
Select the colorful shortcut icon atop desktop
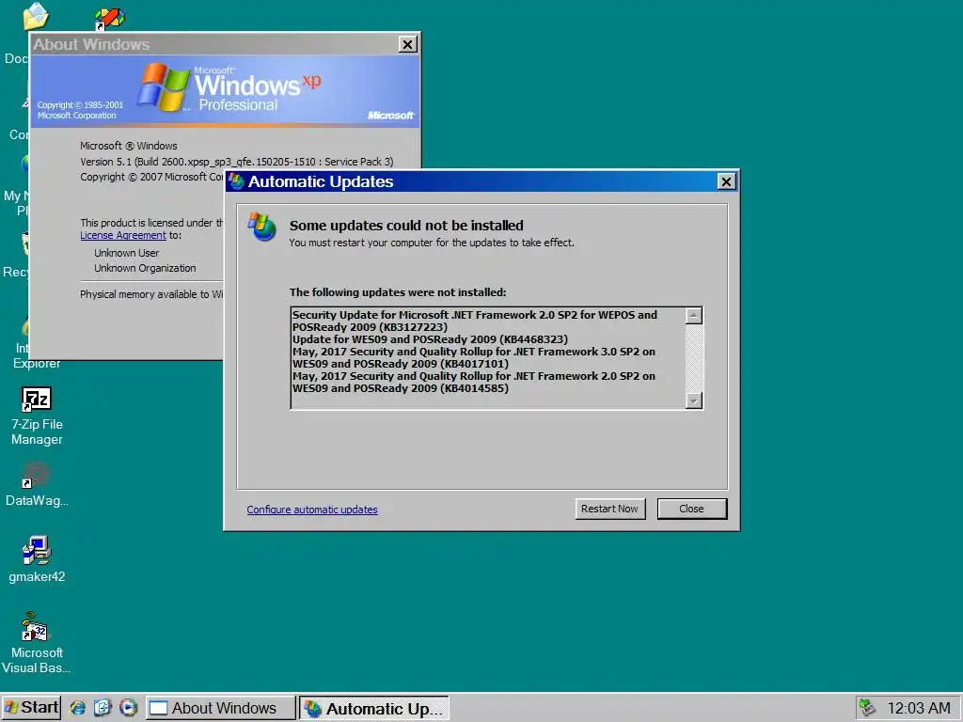[110, 19]
